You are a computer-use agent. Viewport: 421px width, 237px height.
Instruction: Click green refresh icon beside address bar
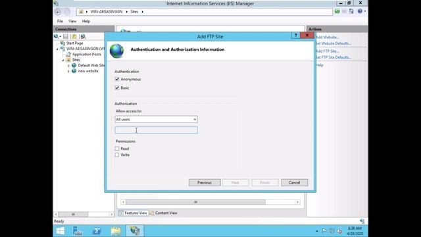point(337,11)
